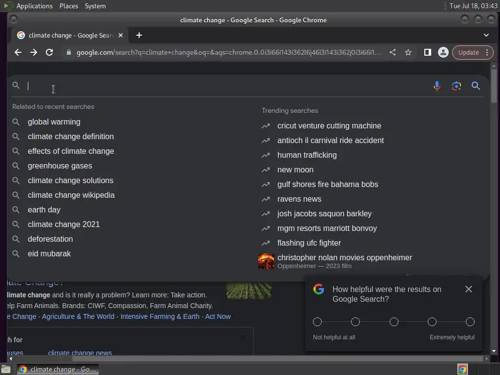Open Agriculture & The World link
Viewport: 500px width, 375px height.
78,316
